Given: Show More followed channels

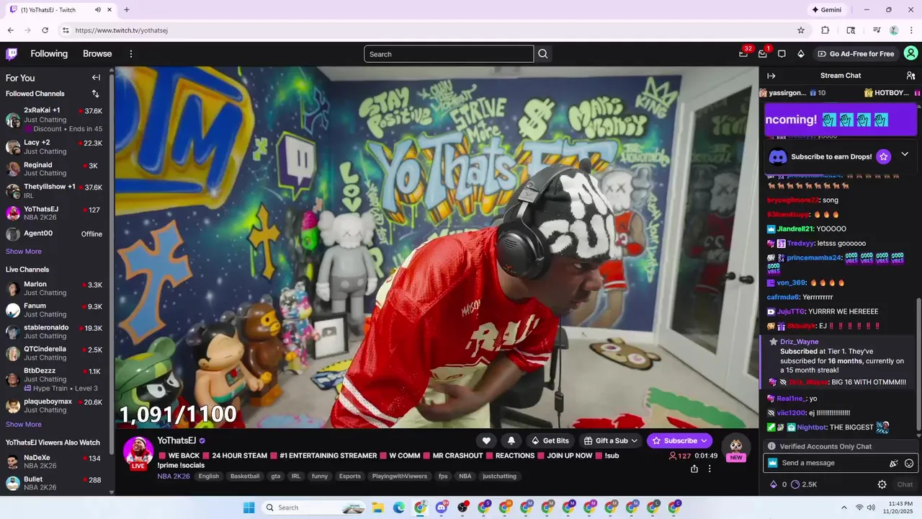Looking at the screenshot, I should click(24, 252).
